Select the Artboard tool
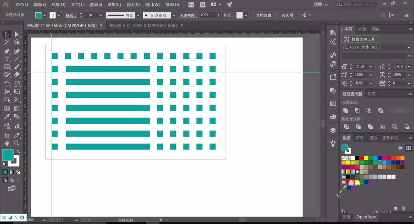414x224 pixels. (x=7, y=135)
